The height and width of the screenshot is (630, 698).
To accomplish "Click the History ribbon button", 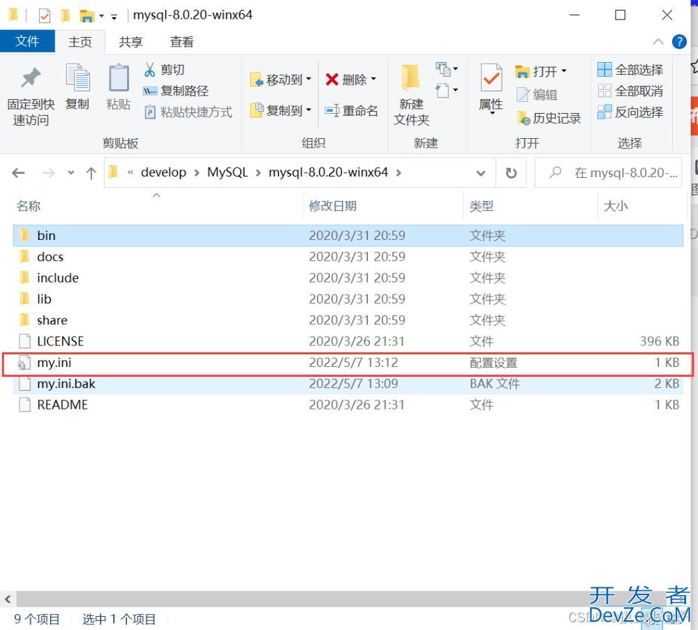I will pyautogui.click(x=549, y=118).
